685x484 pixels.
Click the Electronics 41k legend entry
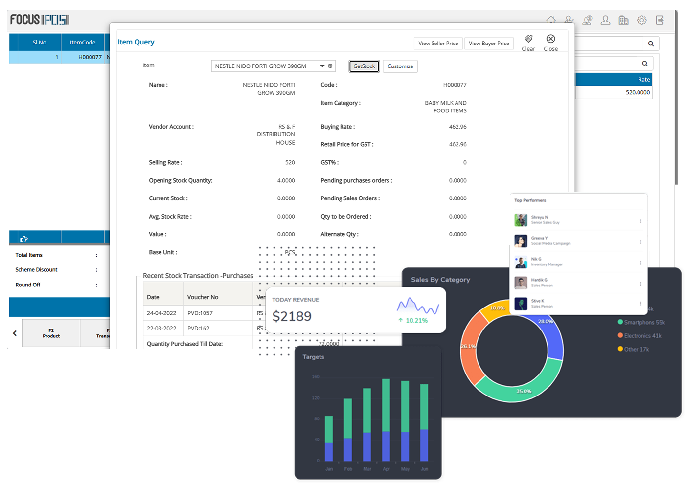[639, 336]
